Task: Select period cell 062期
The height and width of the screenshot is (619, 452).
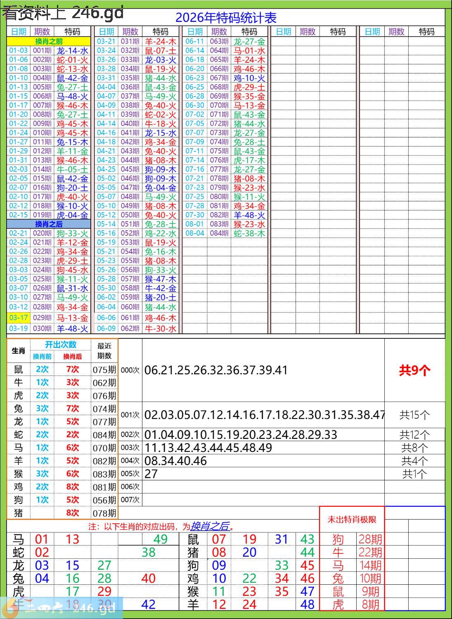Action: (130, 328)
